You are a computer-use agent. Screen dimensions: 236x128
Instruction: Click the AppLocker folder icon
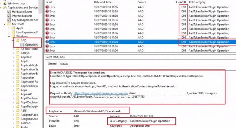coord(18,78)
